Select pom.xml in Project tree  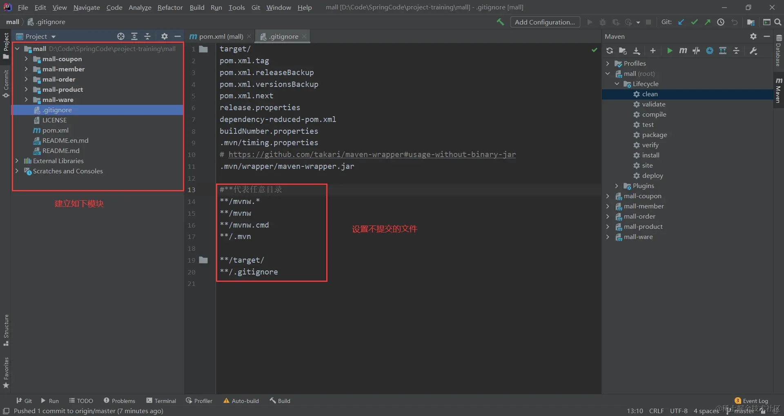point(55,130)
